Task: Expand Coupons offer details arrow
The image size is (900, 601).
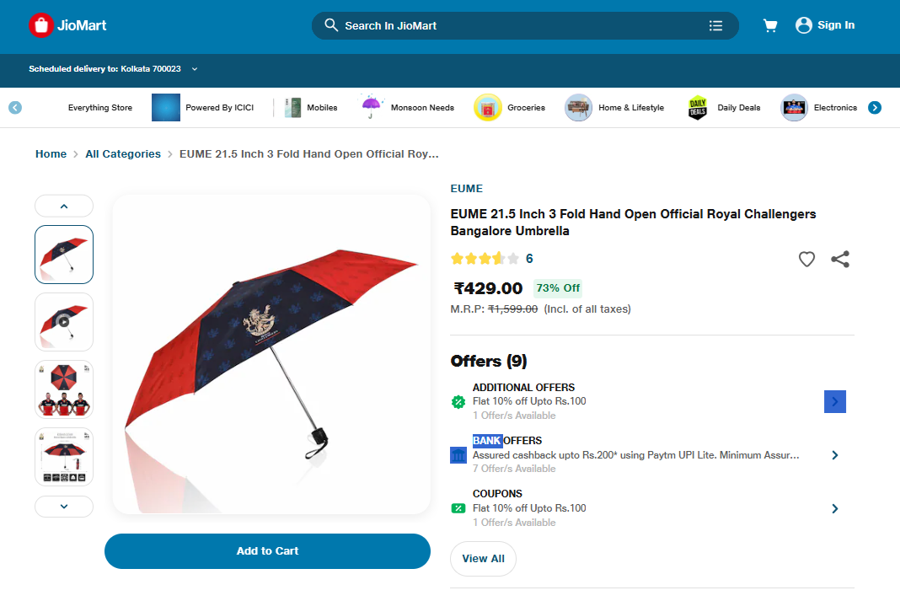Action: [835, 508]
